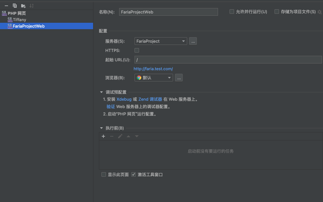Sort configurations alphabetically
The image size is (323, 202).
click(31, 6)
